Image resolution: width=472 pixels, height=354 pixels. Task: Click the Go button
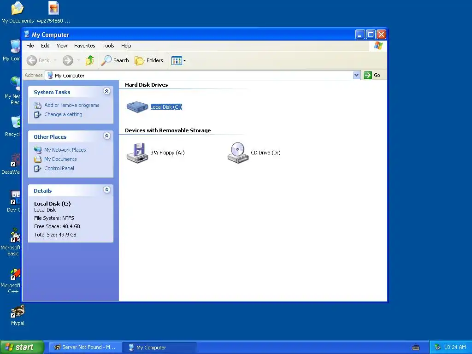[x=372, y=75]
